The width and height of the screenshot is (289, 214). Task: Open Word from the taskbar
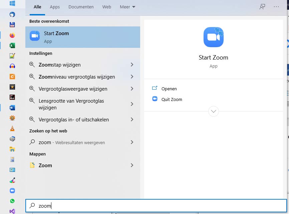point(12,107)
